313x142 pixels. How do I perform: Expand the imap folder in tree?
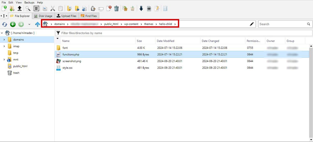pos(4,46)
